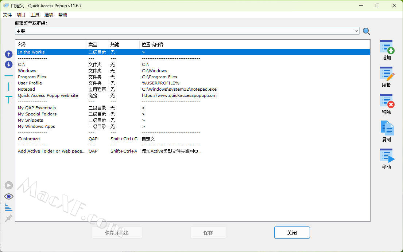Move selected item up with arrow icon
The image size is (403, 252).
tap(9, 55)
